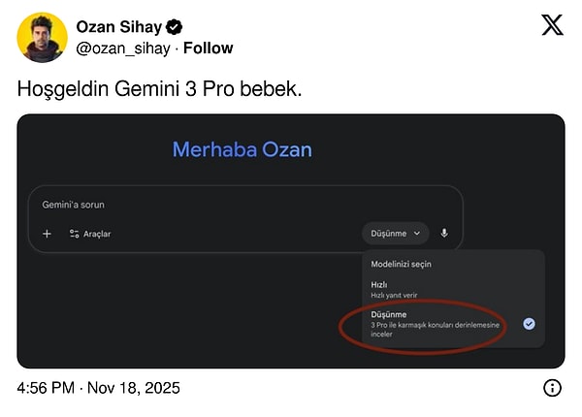Image resolution: width=582 pixels, height=417 pixels.
Task: Open the Düşünme model selector dropdown
Action: (x=395, y=233)
